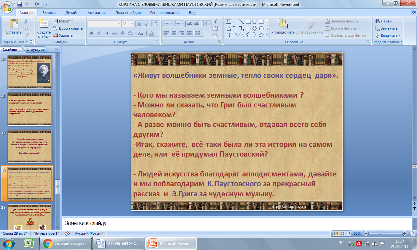Open the Показ слайдов tab
This screenshot has height=250, width=417.
pyautogui.click(x=128, y=13)
